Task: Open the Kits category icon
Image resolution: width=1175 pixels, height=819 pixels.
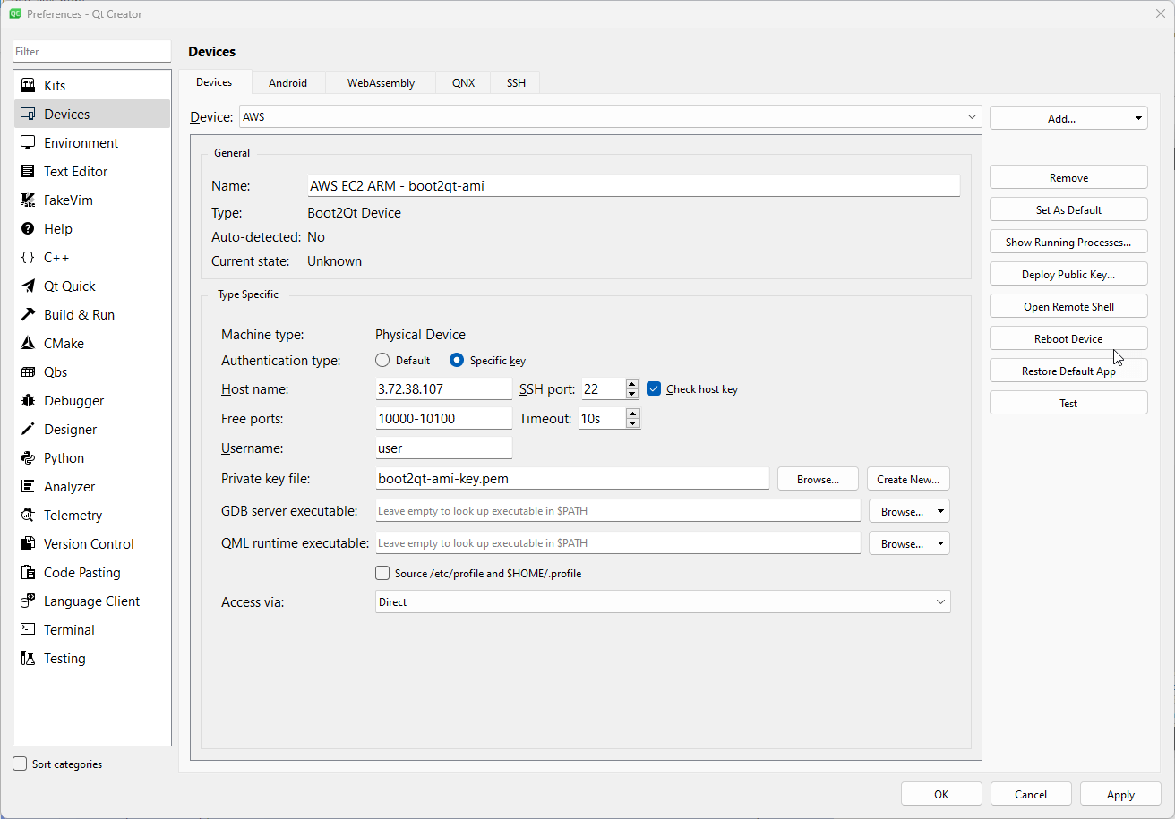Action: [28, 86]
